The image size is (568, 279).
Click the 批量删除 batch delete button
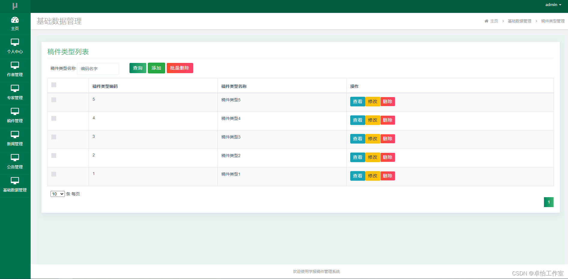tap(180, 68)
